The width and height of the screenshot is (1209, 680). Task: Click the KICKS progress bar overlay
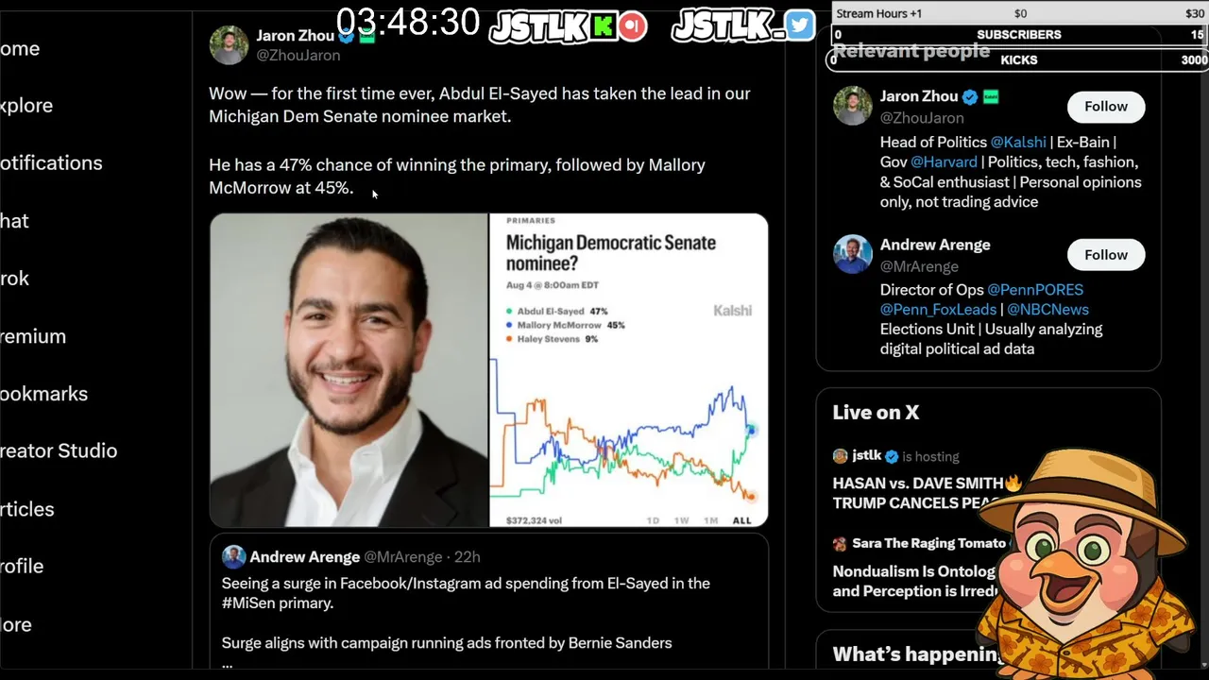1019,59
